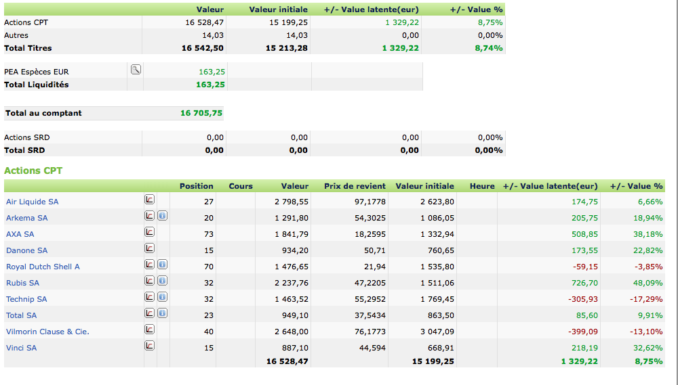Open the Danone SA link
This screenshot has height=385, width=678.
click(27, 250)
